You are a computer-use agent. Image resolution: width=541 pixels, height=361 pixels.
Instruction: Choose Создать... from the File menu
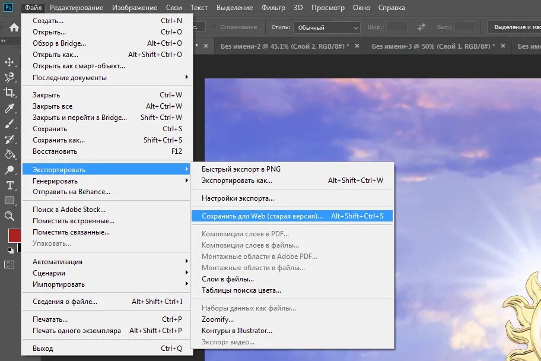107,21
